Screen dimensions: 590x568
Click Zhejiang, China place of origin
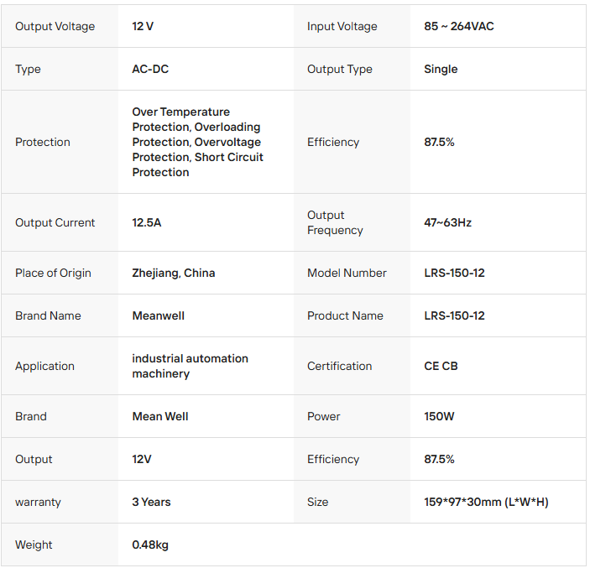click(173, 273)
